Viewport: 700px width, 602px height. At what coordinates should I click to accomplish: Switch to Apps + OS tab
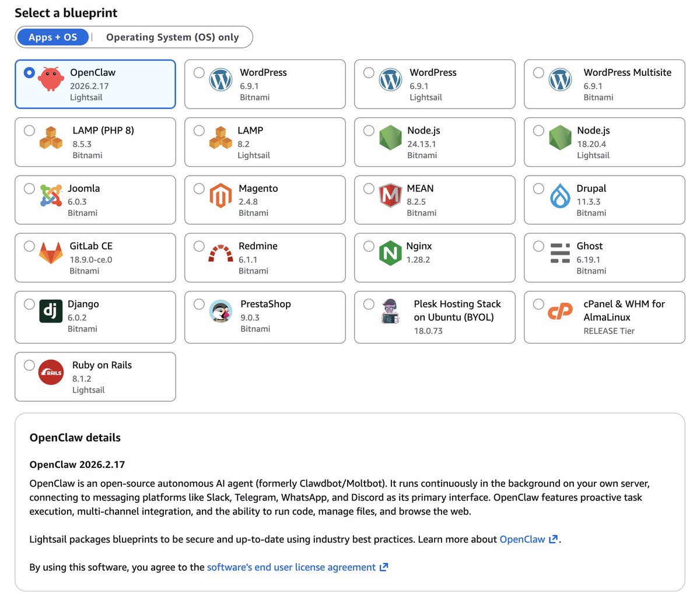click(x=53, y=37)
